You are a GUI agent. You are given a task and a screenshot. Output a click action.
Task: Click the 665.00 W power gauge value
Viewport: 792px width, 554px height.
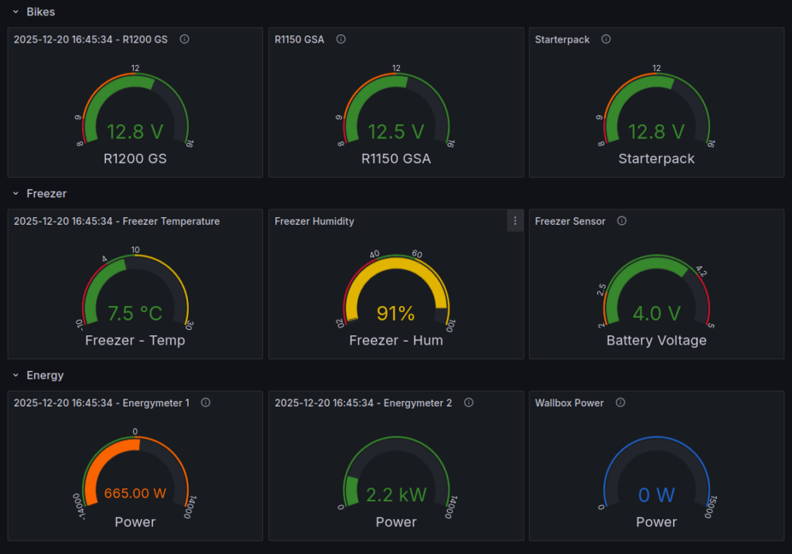tap(135, 495)
